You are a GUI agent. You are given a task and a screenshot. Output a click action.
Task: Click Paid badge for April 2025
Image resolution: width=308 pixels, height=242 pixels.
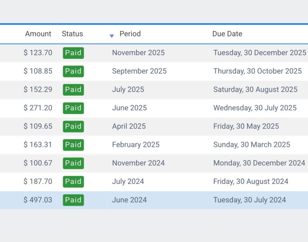click(x=73, y=126)
